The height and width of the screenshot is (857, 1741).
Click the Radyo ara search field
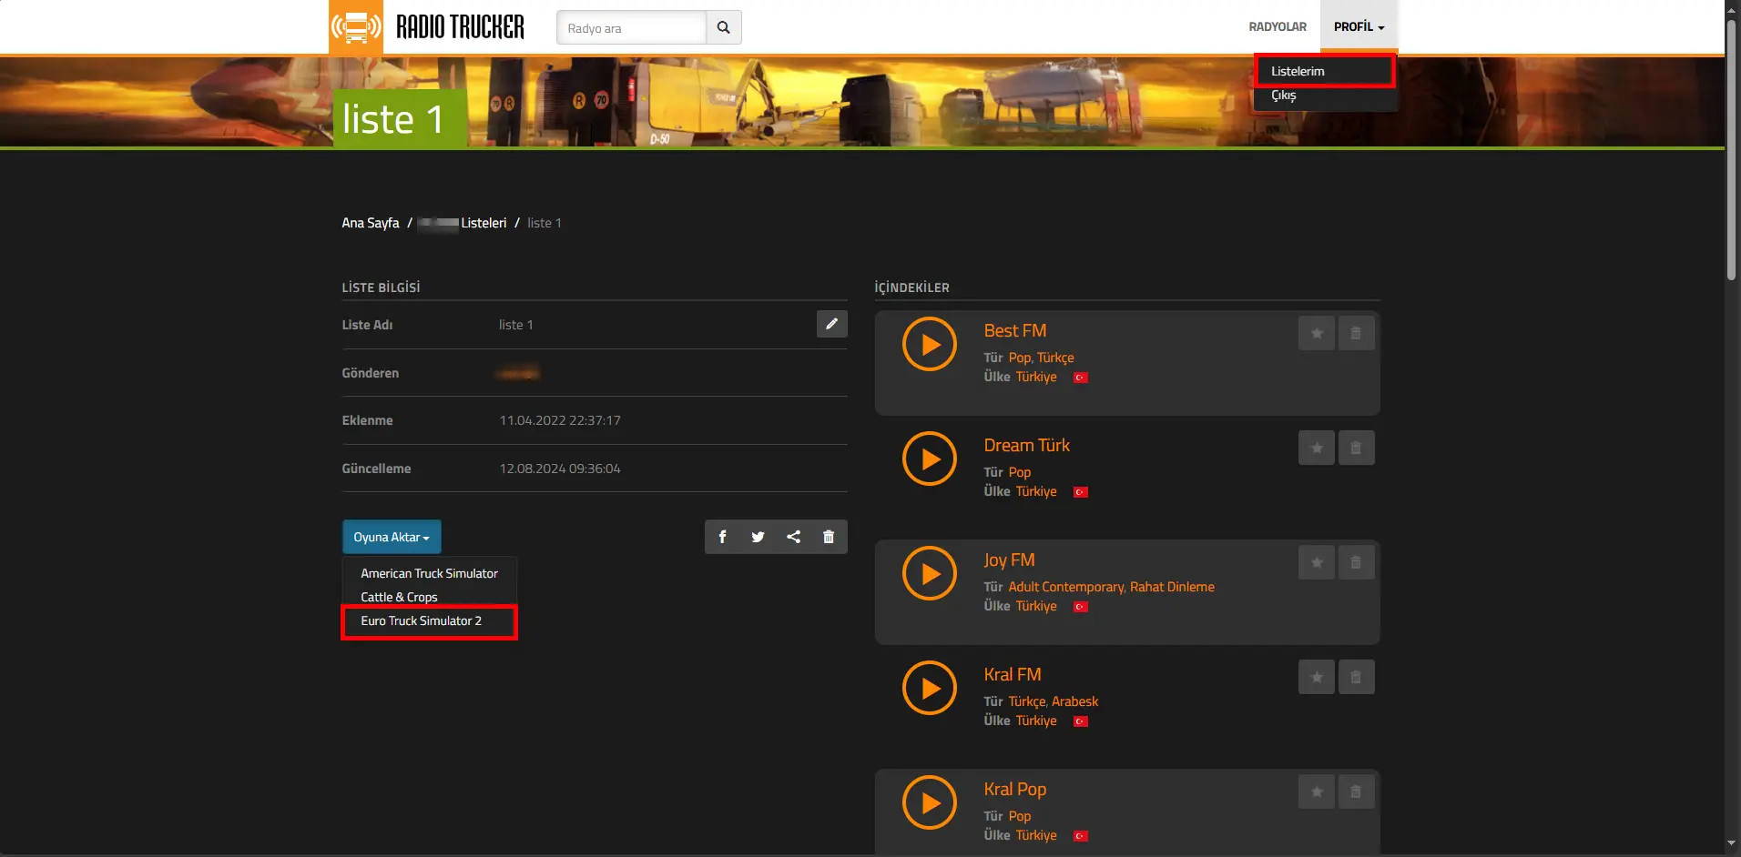[631, 27]
